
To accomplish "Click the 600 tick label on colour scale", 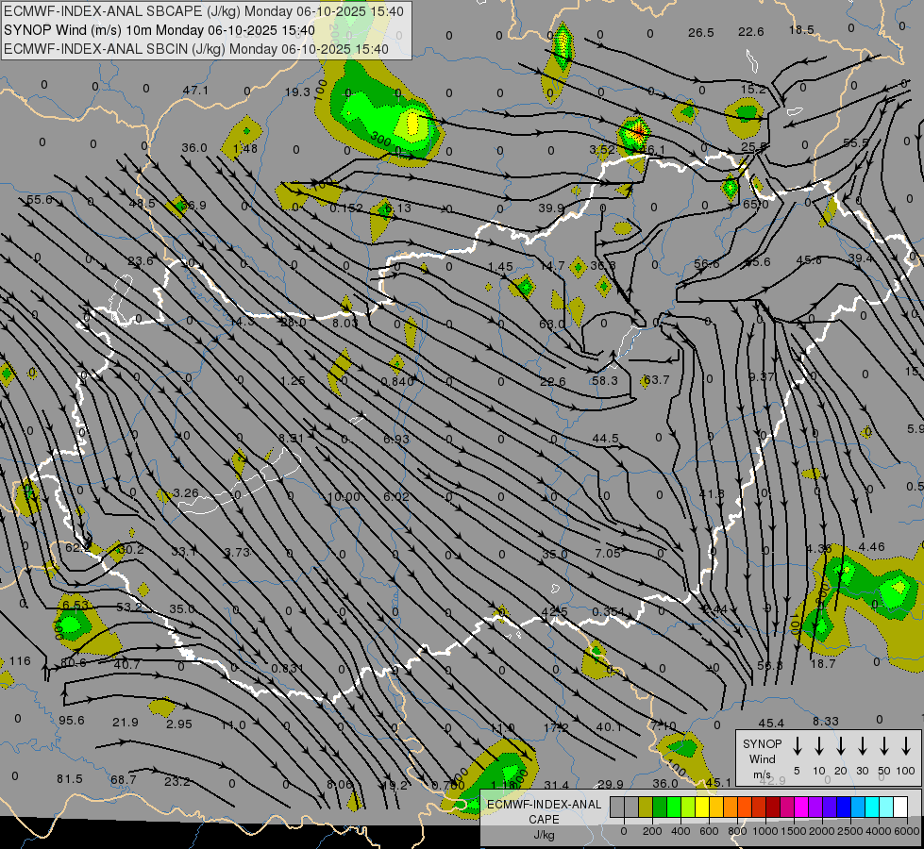I will 709,831.
